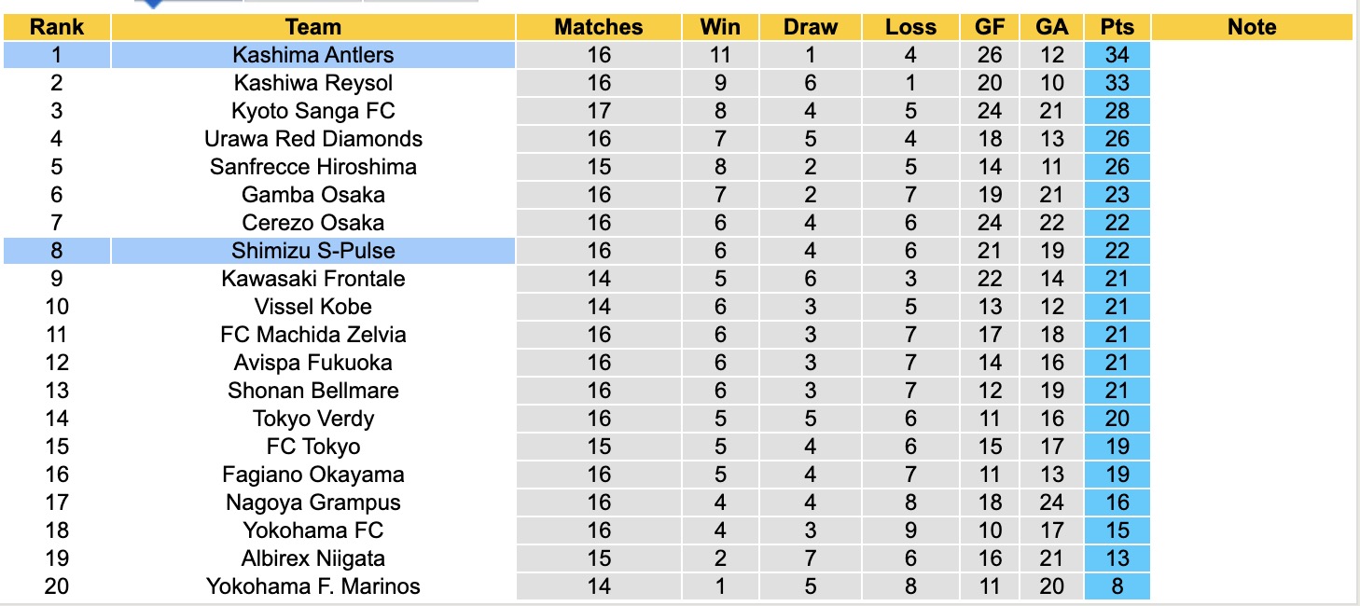Click the Pts column header
The height and width of the screenshot is (606, 1360).
click(1117, 27)
